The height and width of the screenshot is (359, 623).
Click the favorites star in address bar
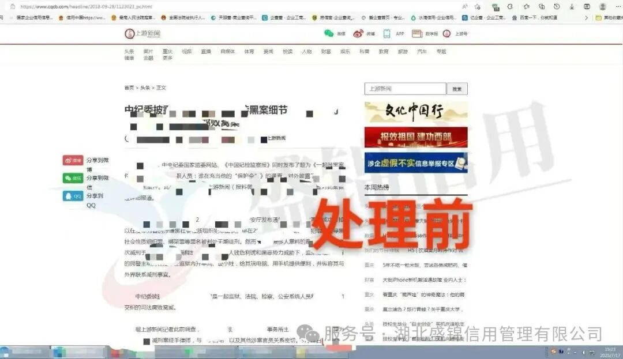click(x=478, y=6)
